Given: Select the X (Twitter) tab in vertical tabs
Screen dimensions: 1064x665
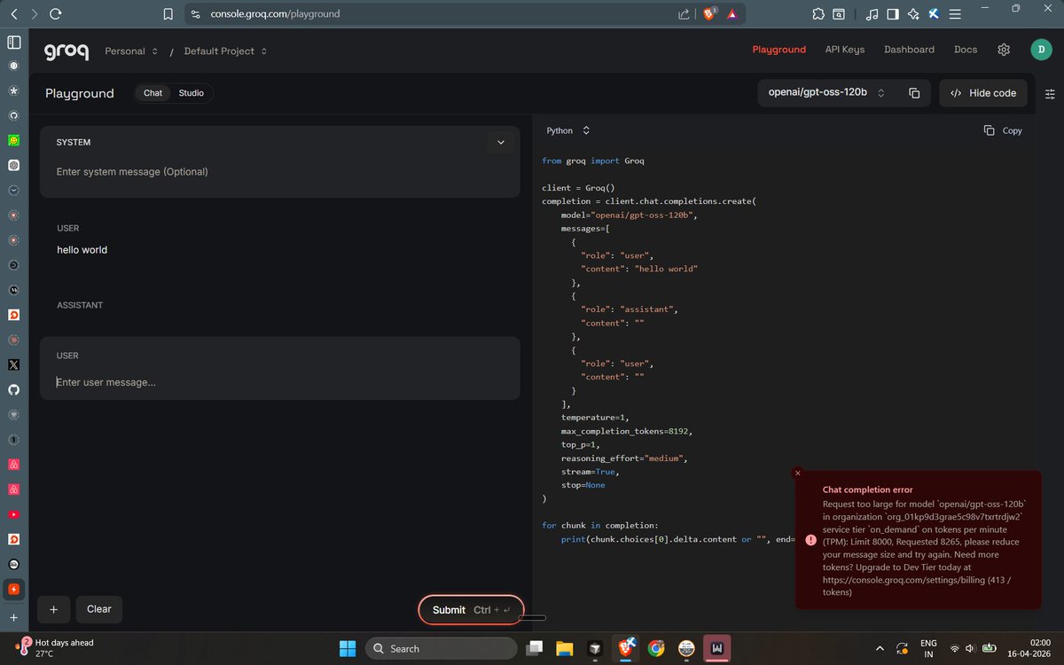Looking at the screenshot, I should click(13, 364).
